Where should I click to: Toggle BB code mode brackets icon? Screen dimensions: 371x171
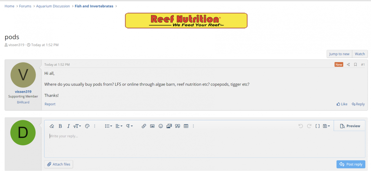(317, 126)
